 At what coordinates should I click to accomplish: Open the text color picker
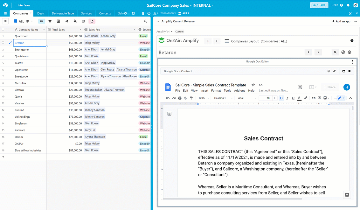pyautogui.click(x=299, y=98)
